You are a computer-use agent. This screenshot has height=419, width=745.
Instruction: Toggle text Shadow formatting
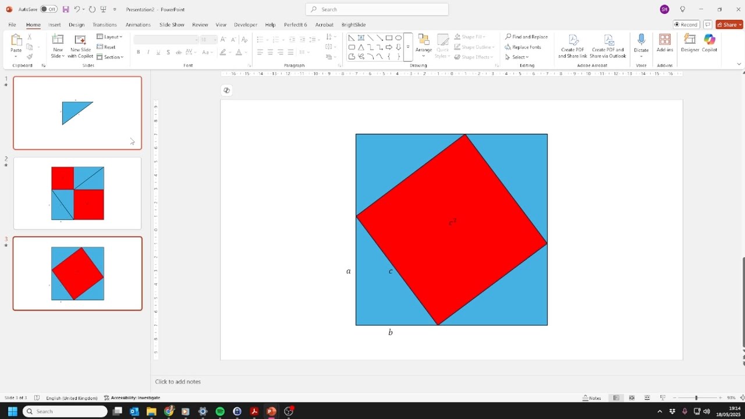coord(168,52)
